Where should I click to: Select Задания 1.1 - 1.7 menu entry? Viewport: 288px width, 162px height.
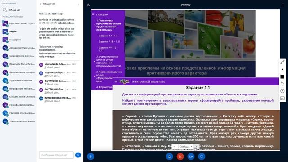point(108,36)
